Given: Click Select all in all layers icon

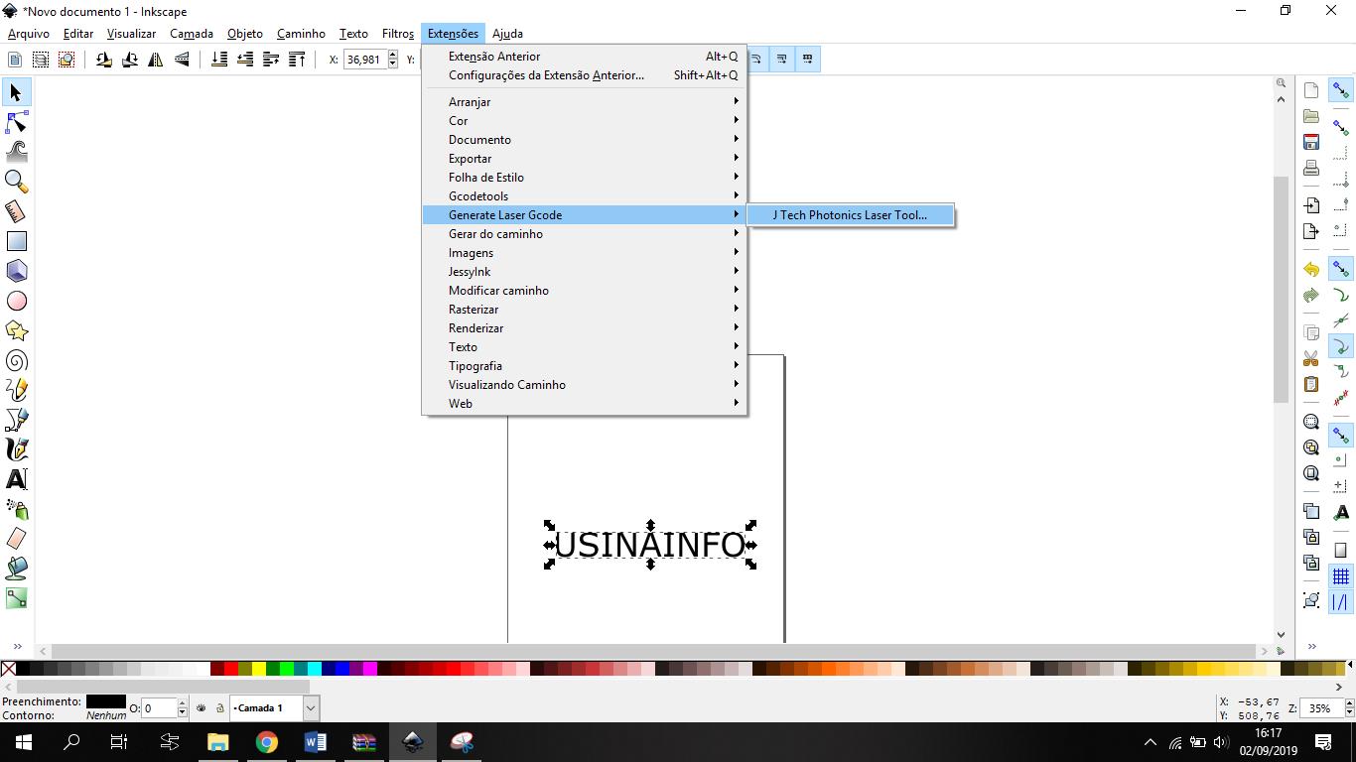Looking at the screenshot, I should point(41,60).
